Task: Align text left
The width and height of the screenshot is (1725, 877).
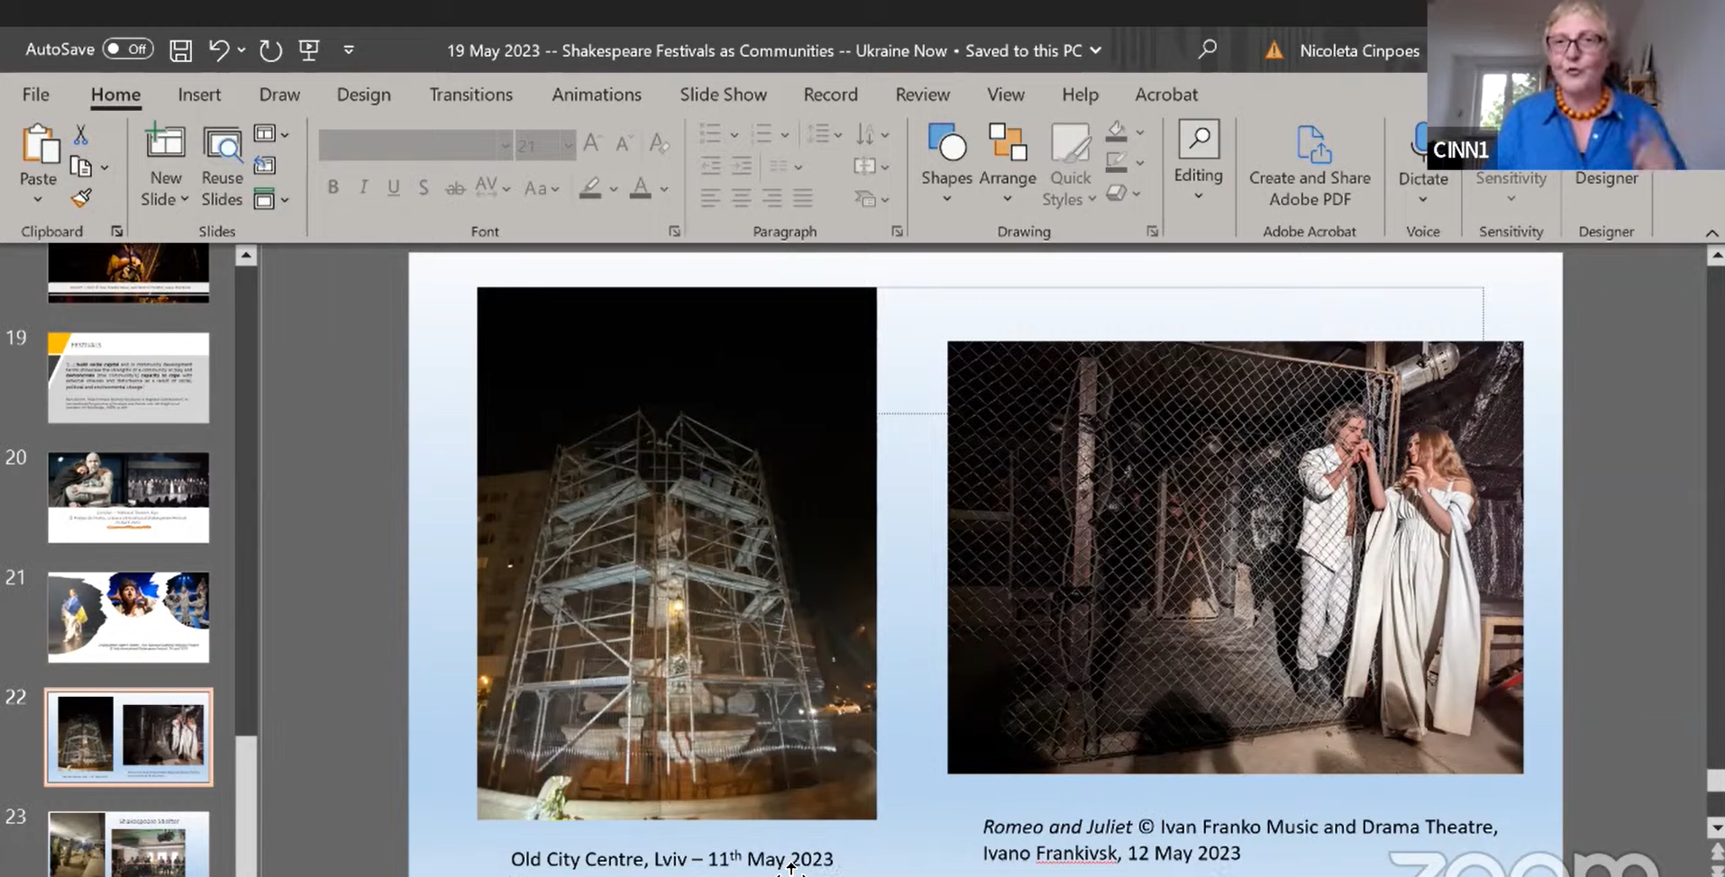Action: pyautogui.click(x=710, y=198)
